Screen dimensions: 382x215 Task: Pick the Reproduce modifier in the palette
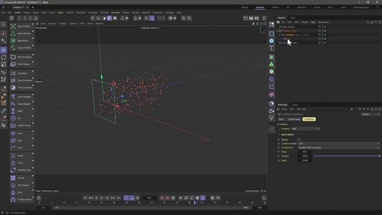21,41
